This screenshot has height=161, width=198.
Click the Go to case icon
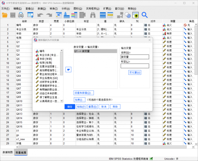pos(59,15)
